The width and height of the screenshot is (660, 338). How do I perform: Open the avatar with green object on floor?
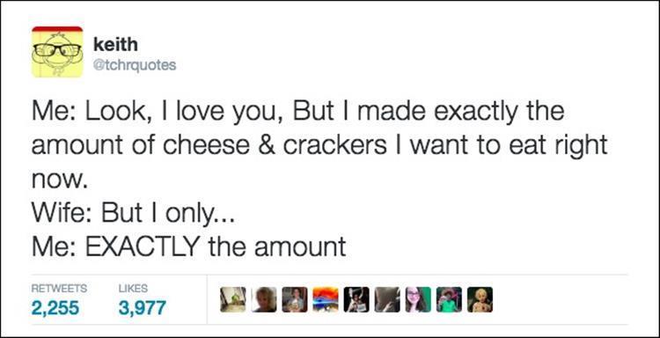click(233, 299)
